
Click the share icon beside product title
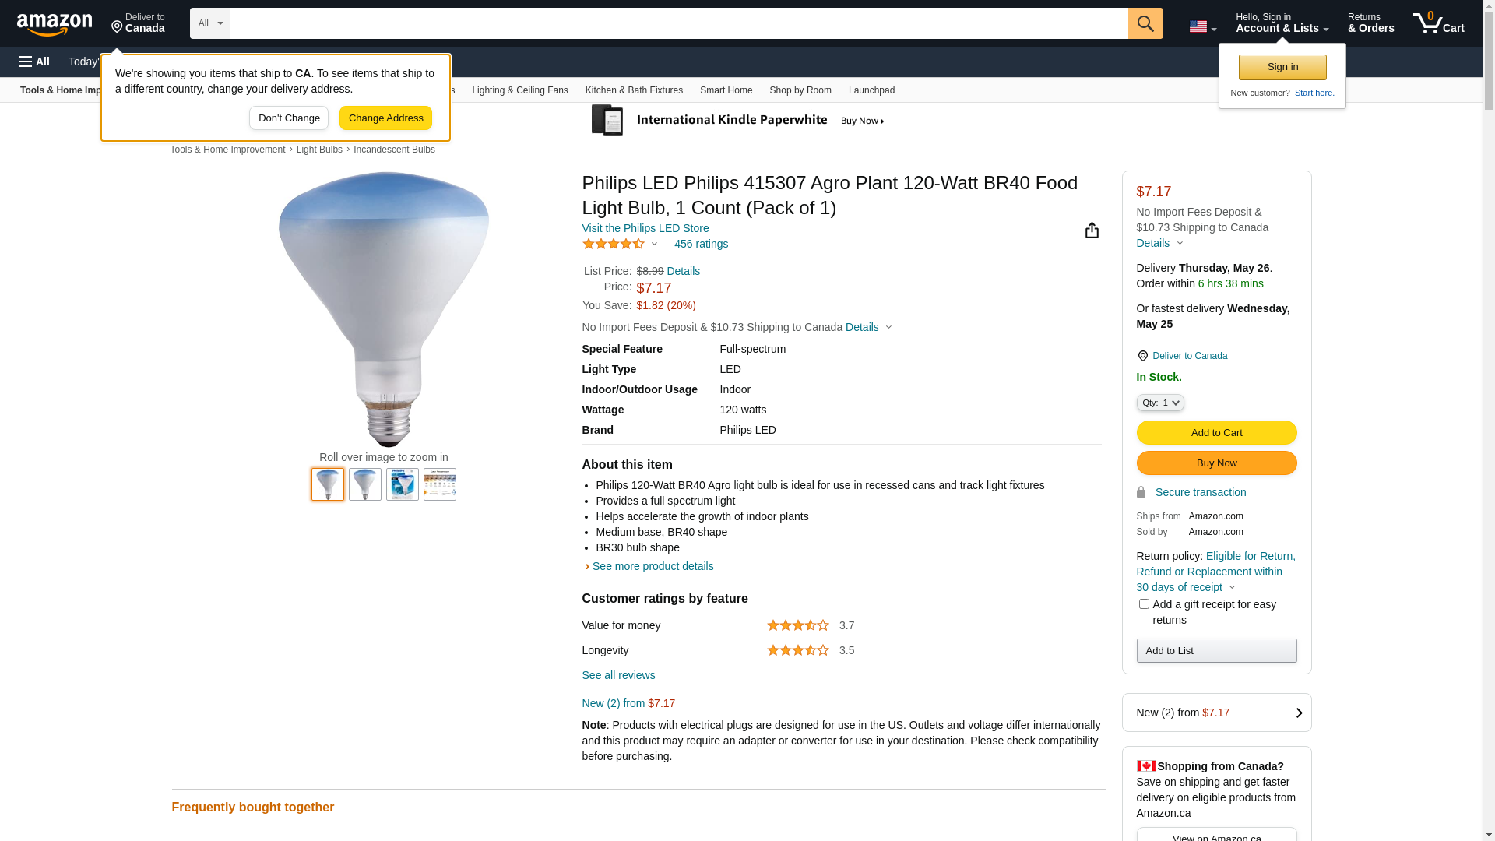[x=1092, y=230]
